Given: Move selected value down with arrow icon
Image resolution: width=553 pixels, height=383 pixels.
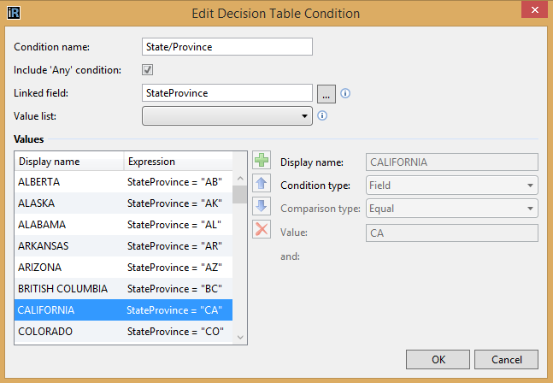Looking at the screenshot, I should 262,206.
